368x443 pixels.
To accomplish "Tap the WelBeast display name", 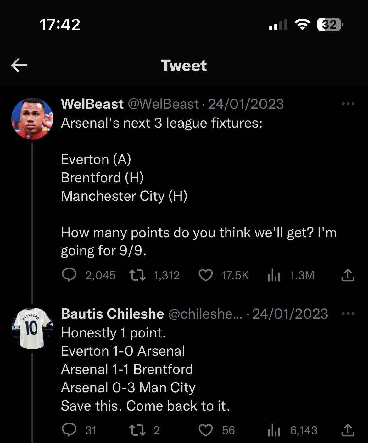I will (92, 104).
